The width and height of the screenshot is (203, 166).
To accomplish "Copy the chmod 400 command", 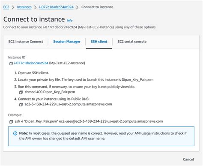I will click(21, 92).
